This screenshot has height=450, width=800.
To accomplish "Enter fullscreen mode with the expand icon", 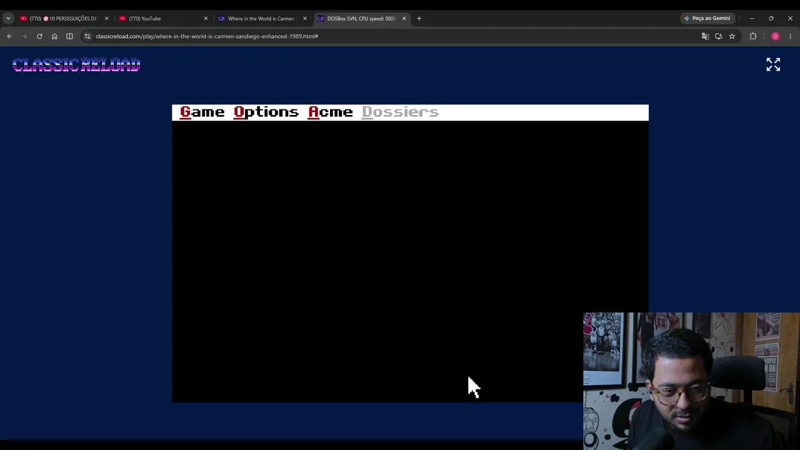I will click(773, 64).
